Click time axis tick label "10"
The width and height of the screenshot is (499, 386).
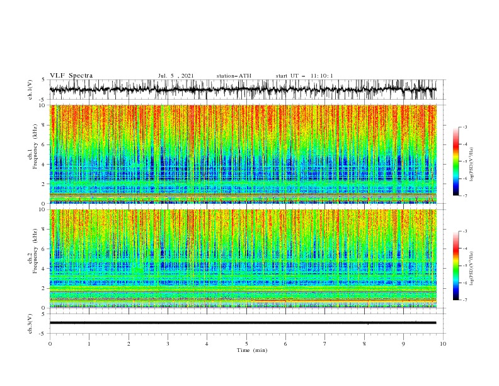(x=443, y=344)
